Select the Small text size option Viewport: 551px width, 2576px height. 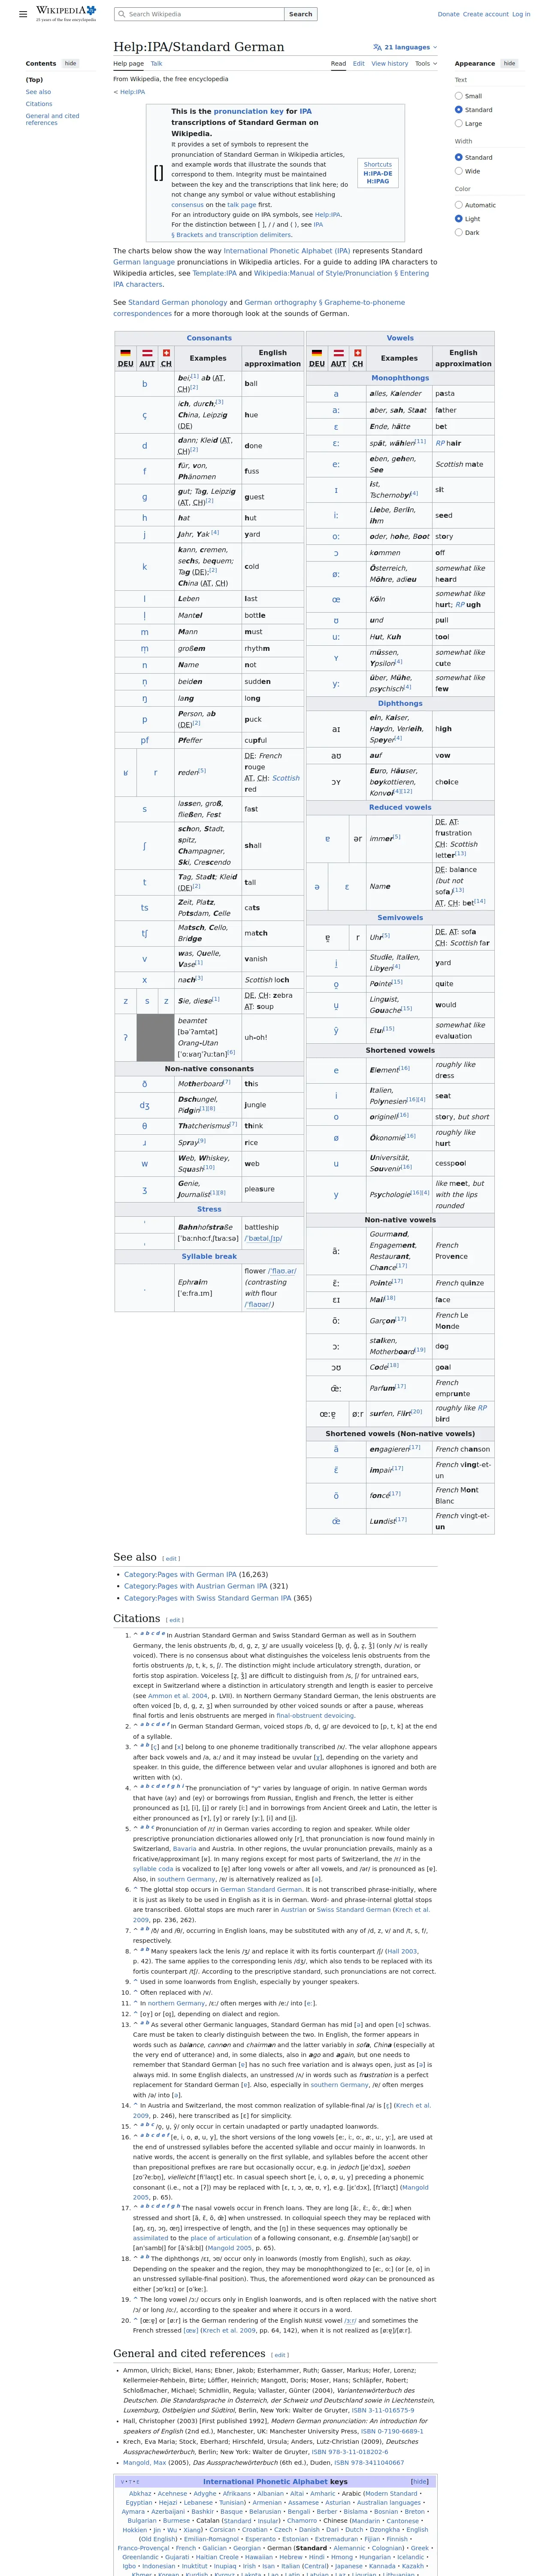[x=459, y=96]
